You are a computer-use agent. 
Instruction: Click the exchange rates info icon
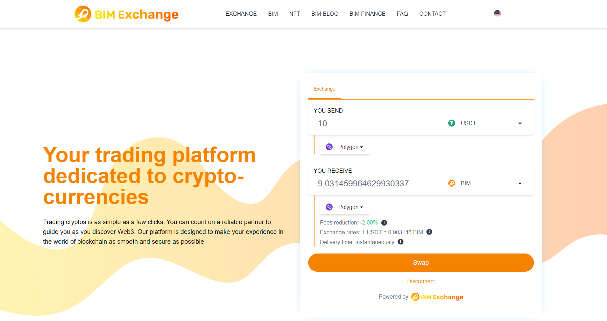(429, 232)
